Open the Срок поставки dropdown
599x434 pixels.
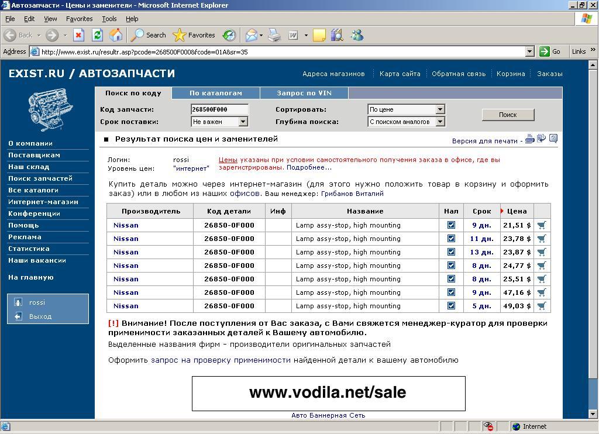(x=220, y=122)
